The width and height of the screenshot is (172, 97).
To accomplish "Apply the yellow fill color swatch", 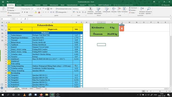I will point(35,12).
